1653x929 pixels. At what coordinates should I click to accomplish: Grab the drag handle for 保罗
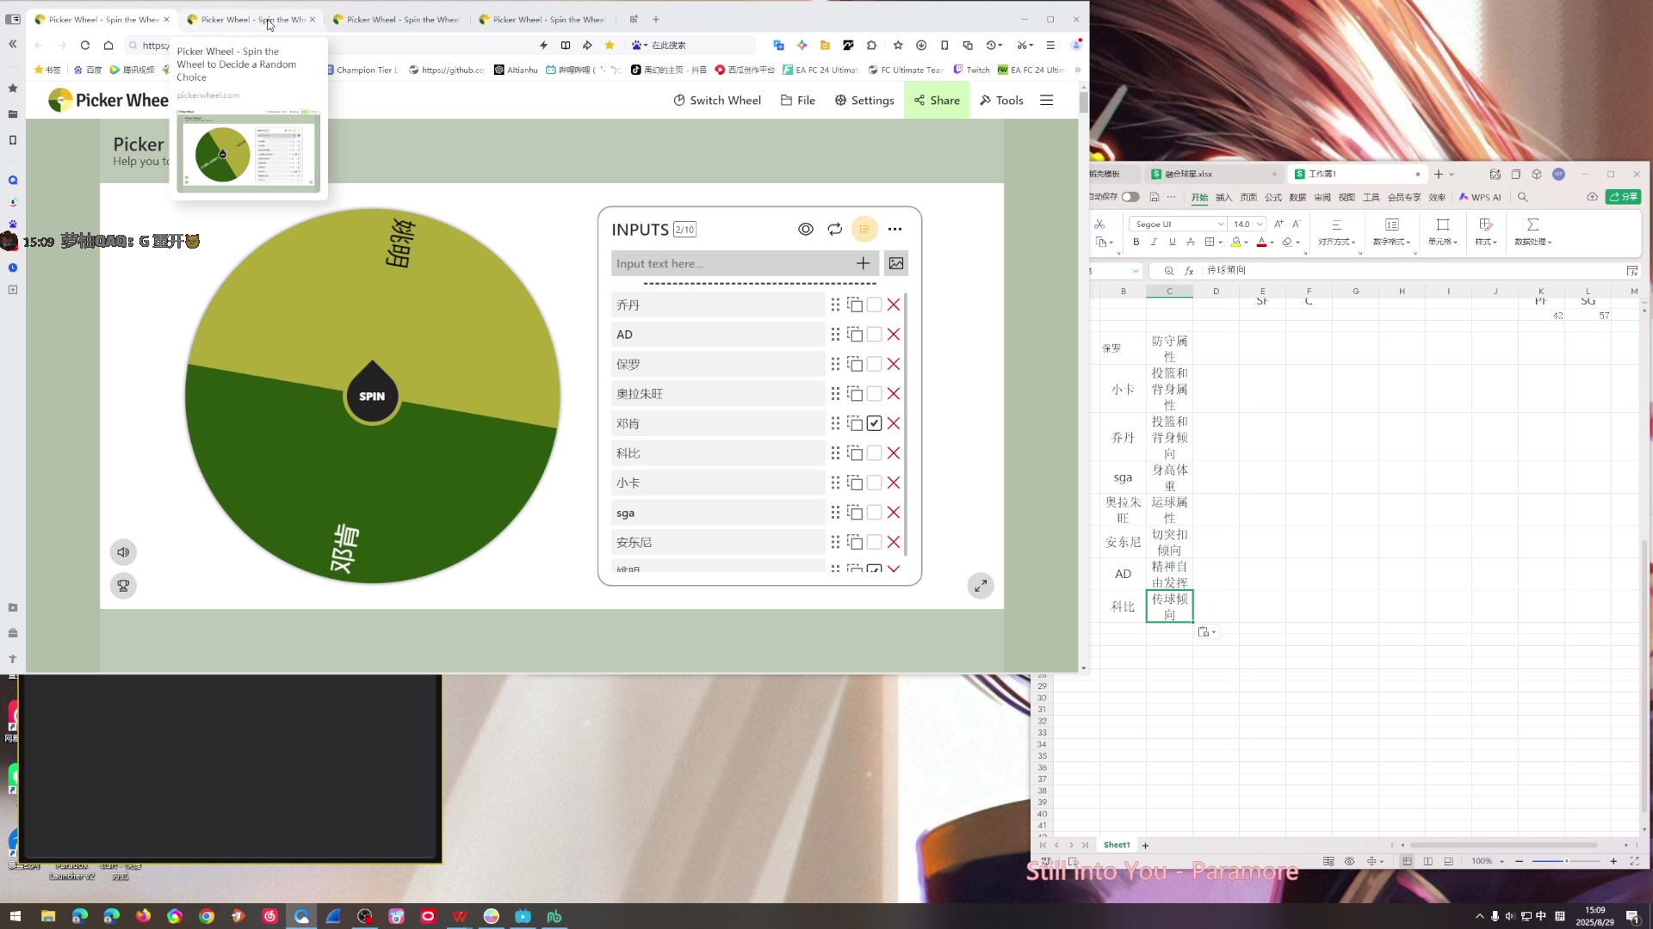(835, 364)
